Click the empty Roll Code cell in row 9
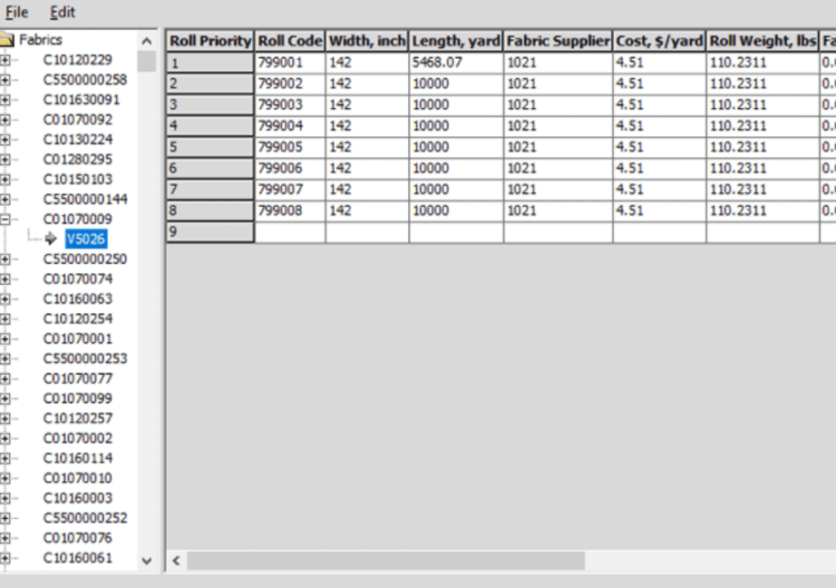 point(290,232)
